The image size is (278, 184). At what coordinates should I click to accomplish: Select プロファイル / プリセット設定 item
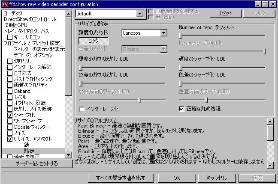32,43
